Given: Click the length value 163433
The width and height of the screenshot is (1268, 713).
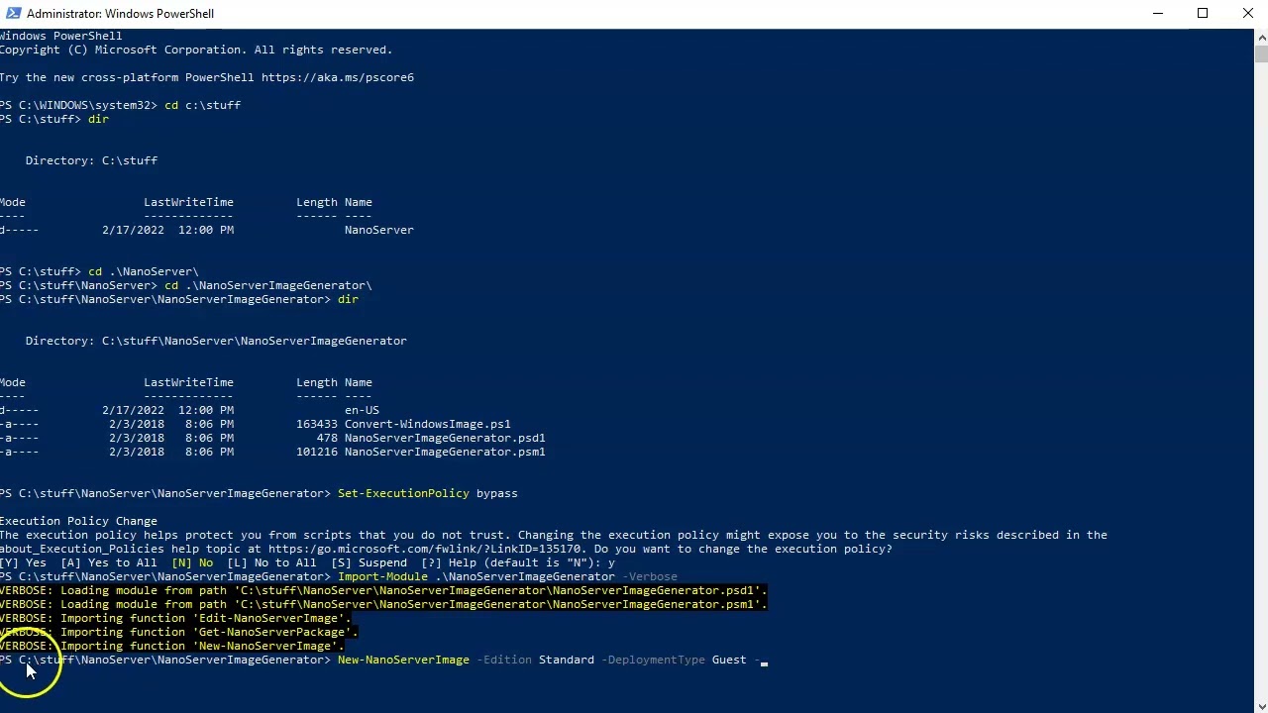Looking at the screenshot, I should (316, 424).
